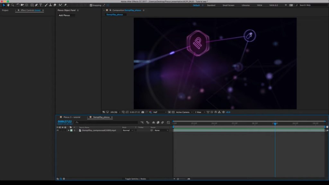Viewport: 329px width, 185px height.
Task: Click the current time display 0:00:27:22
Action: (x=65, y=122)
